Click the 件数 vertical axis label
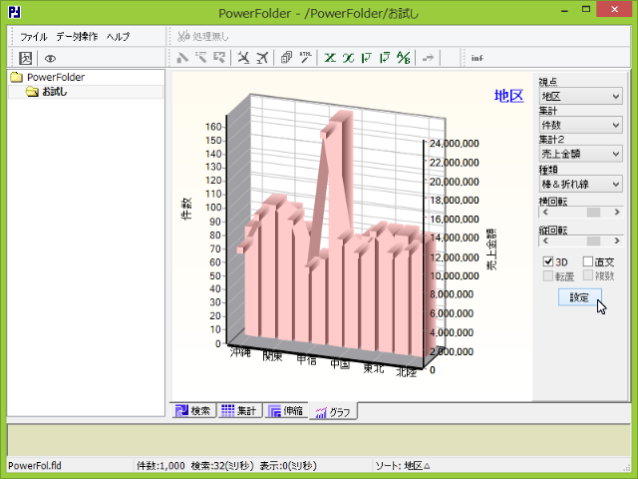 point(186,209)
